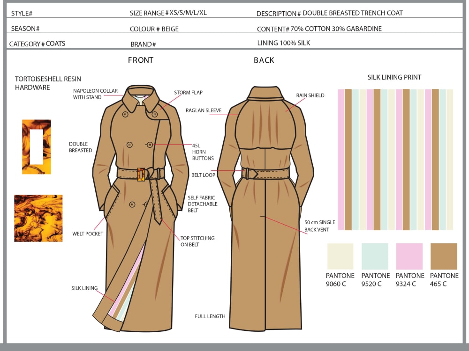Image resolution: width=469 pixels, height=351 pixels.
Task: Click the RAIN SHIELD annotation
Action: [x=310, y=95]
